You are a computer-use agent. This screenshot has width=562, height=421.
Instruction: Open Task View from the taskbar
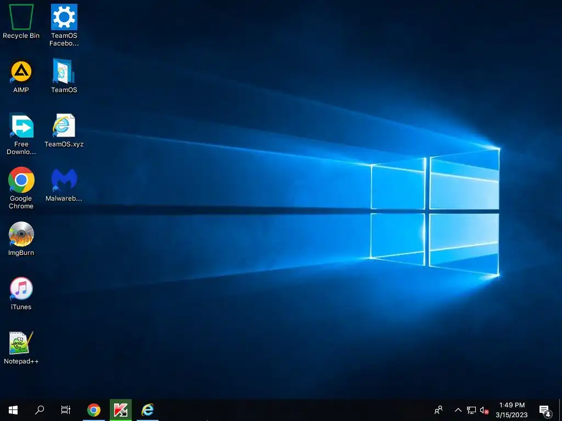66,410
